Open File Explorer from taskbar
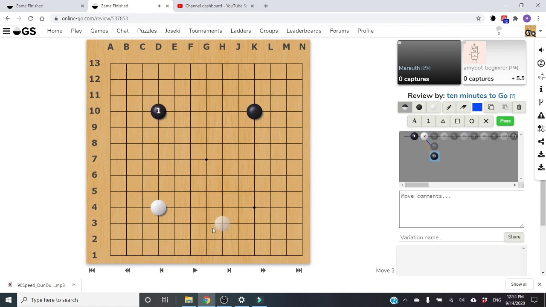This screenshot has height=307, width=546. [189, 300]
